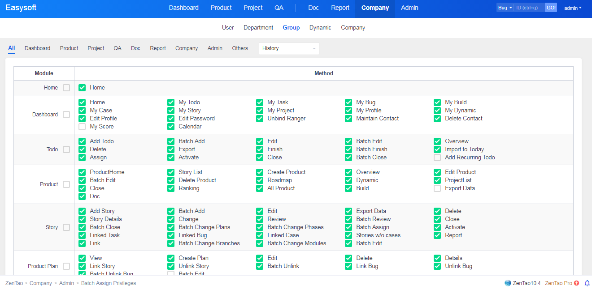
Task: Open the History version dropdown
Action: click(x=288, y=48)
